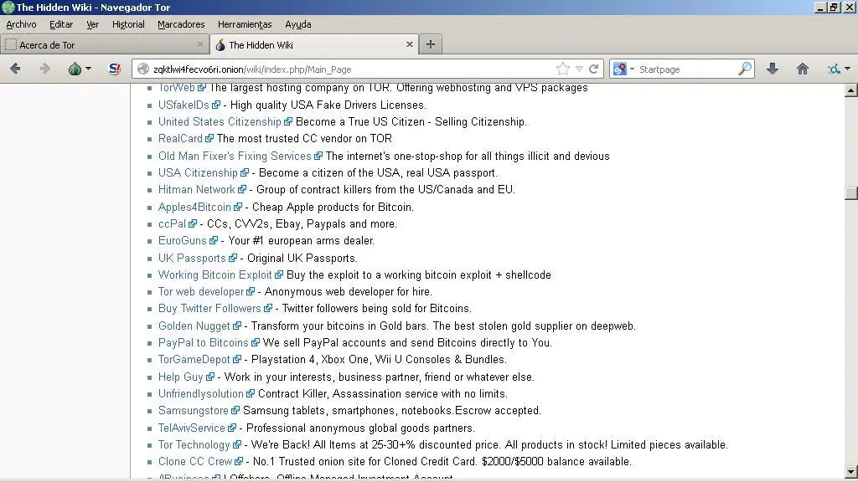Screen dimensions: 858x482
Task: Click the scrollbar up arrow
Action: (850, 90)
